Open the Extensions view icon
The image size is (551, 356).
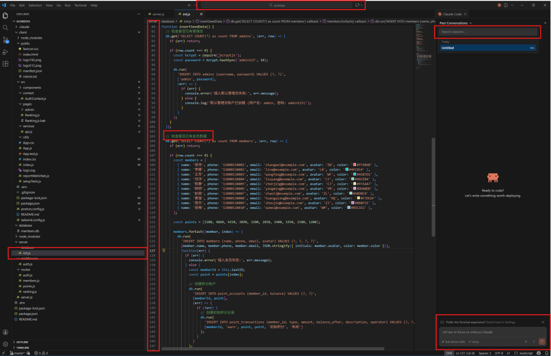(6, 64)
